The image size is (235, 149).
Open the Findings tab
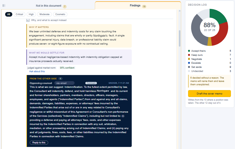coord(138,6)
